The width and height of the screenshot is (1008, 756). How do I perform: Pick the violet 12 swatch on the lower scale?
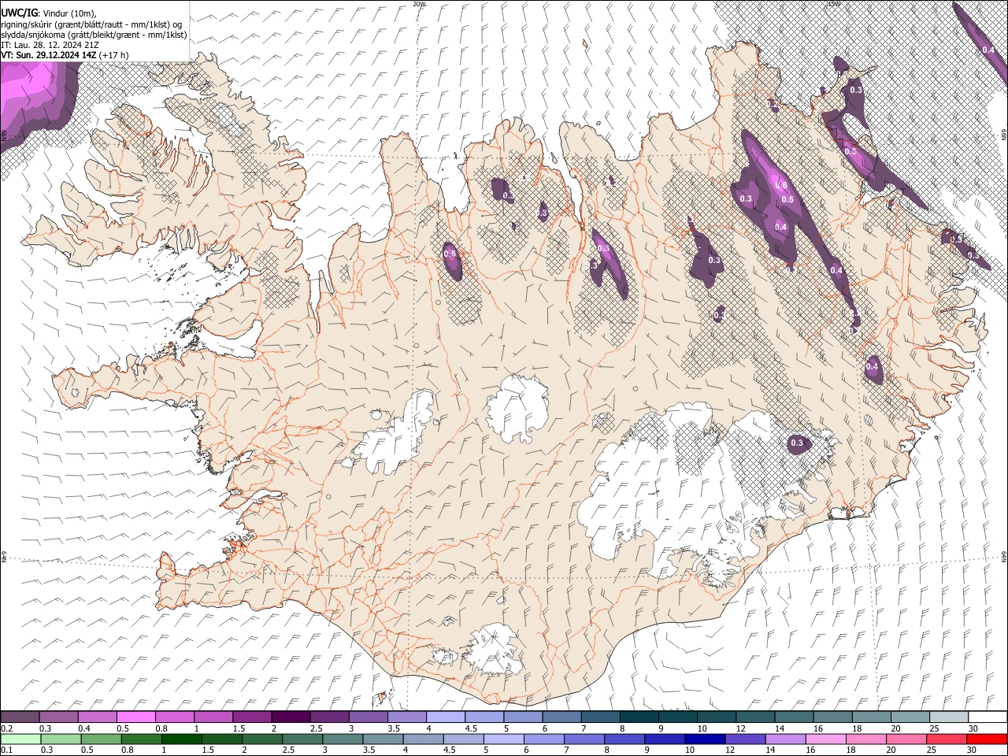click(745, 739)
